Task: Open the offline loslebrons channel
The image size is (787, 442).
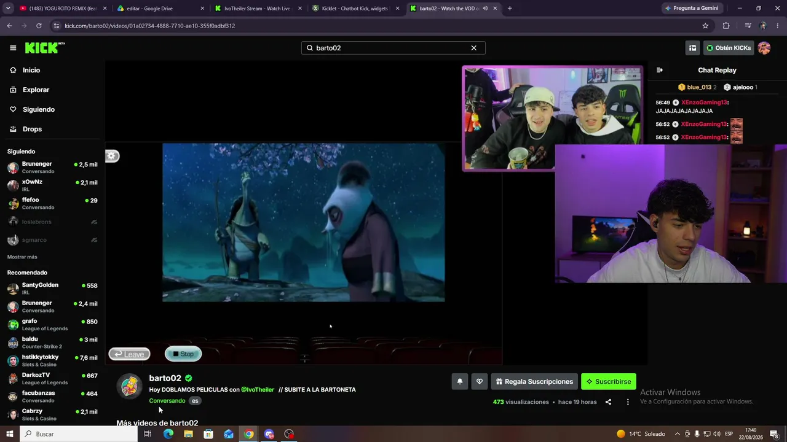Action: click(52, 222)
